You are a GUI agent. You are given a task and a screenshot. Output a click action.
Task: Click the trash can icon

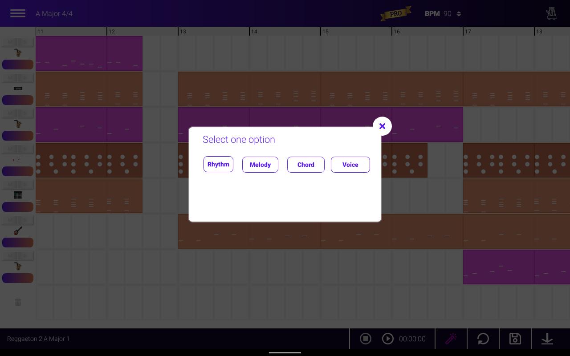coord(18,302)
